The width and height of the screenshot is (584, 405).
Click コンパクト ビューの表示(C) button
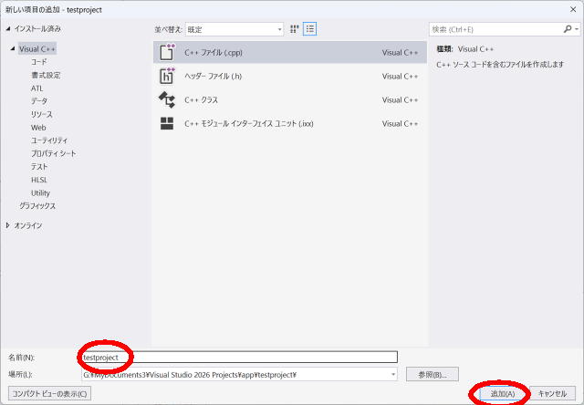point(49,393)
